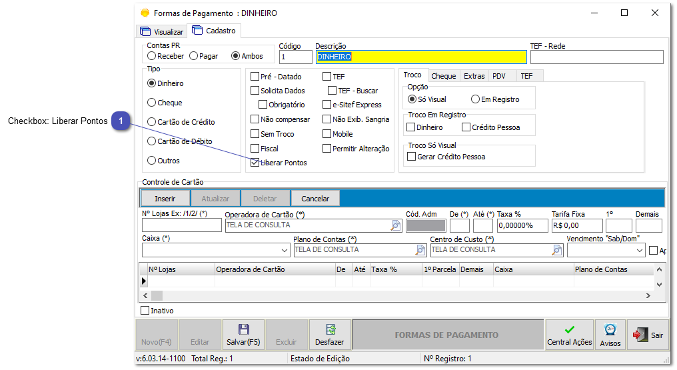The width and height of the screenshot is (677, 370).
Task: Check the Permitir Alteração checkbox
Action: (327, 148)
